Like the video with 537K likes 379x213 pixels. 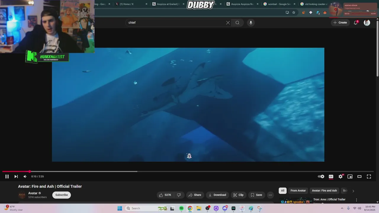click(165, 195)
